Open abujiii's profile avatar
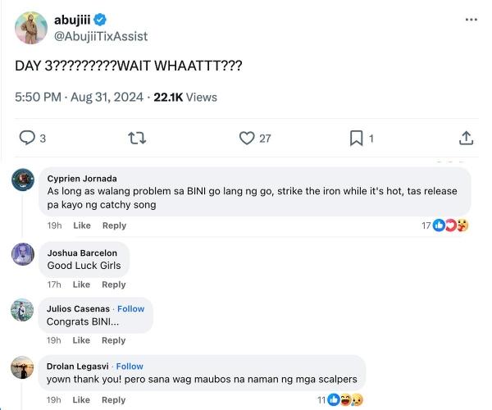The image size is (492, 410). 31,28
